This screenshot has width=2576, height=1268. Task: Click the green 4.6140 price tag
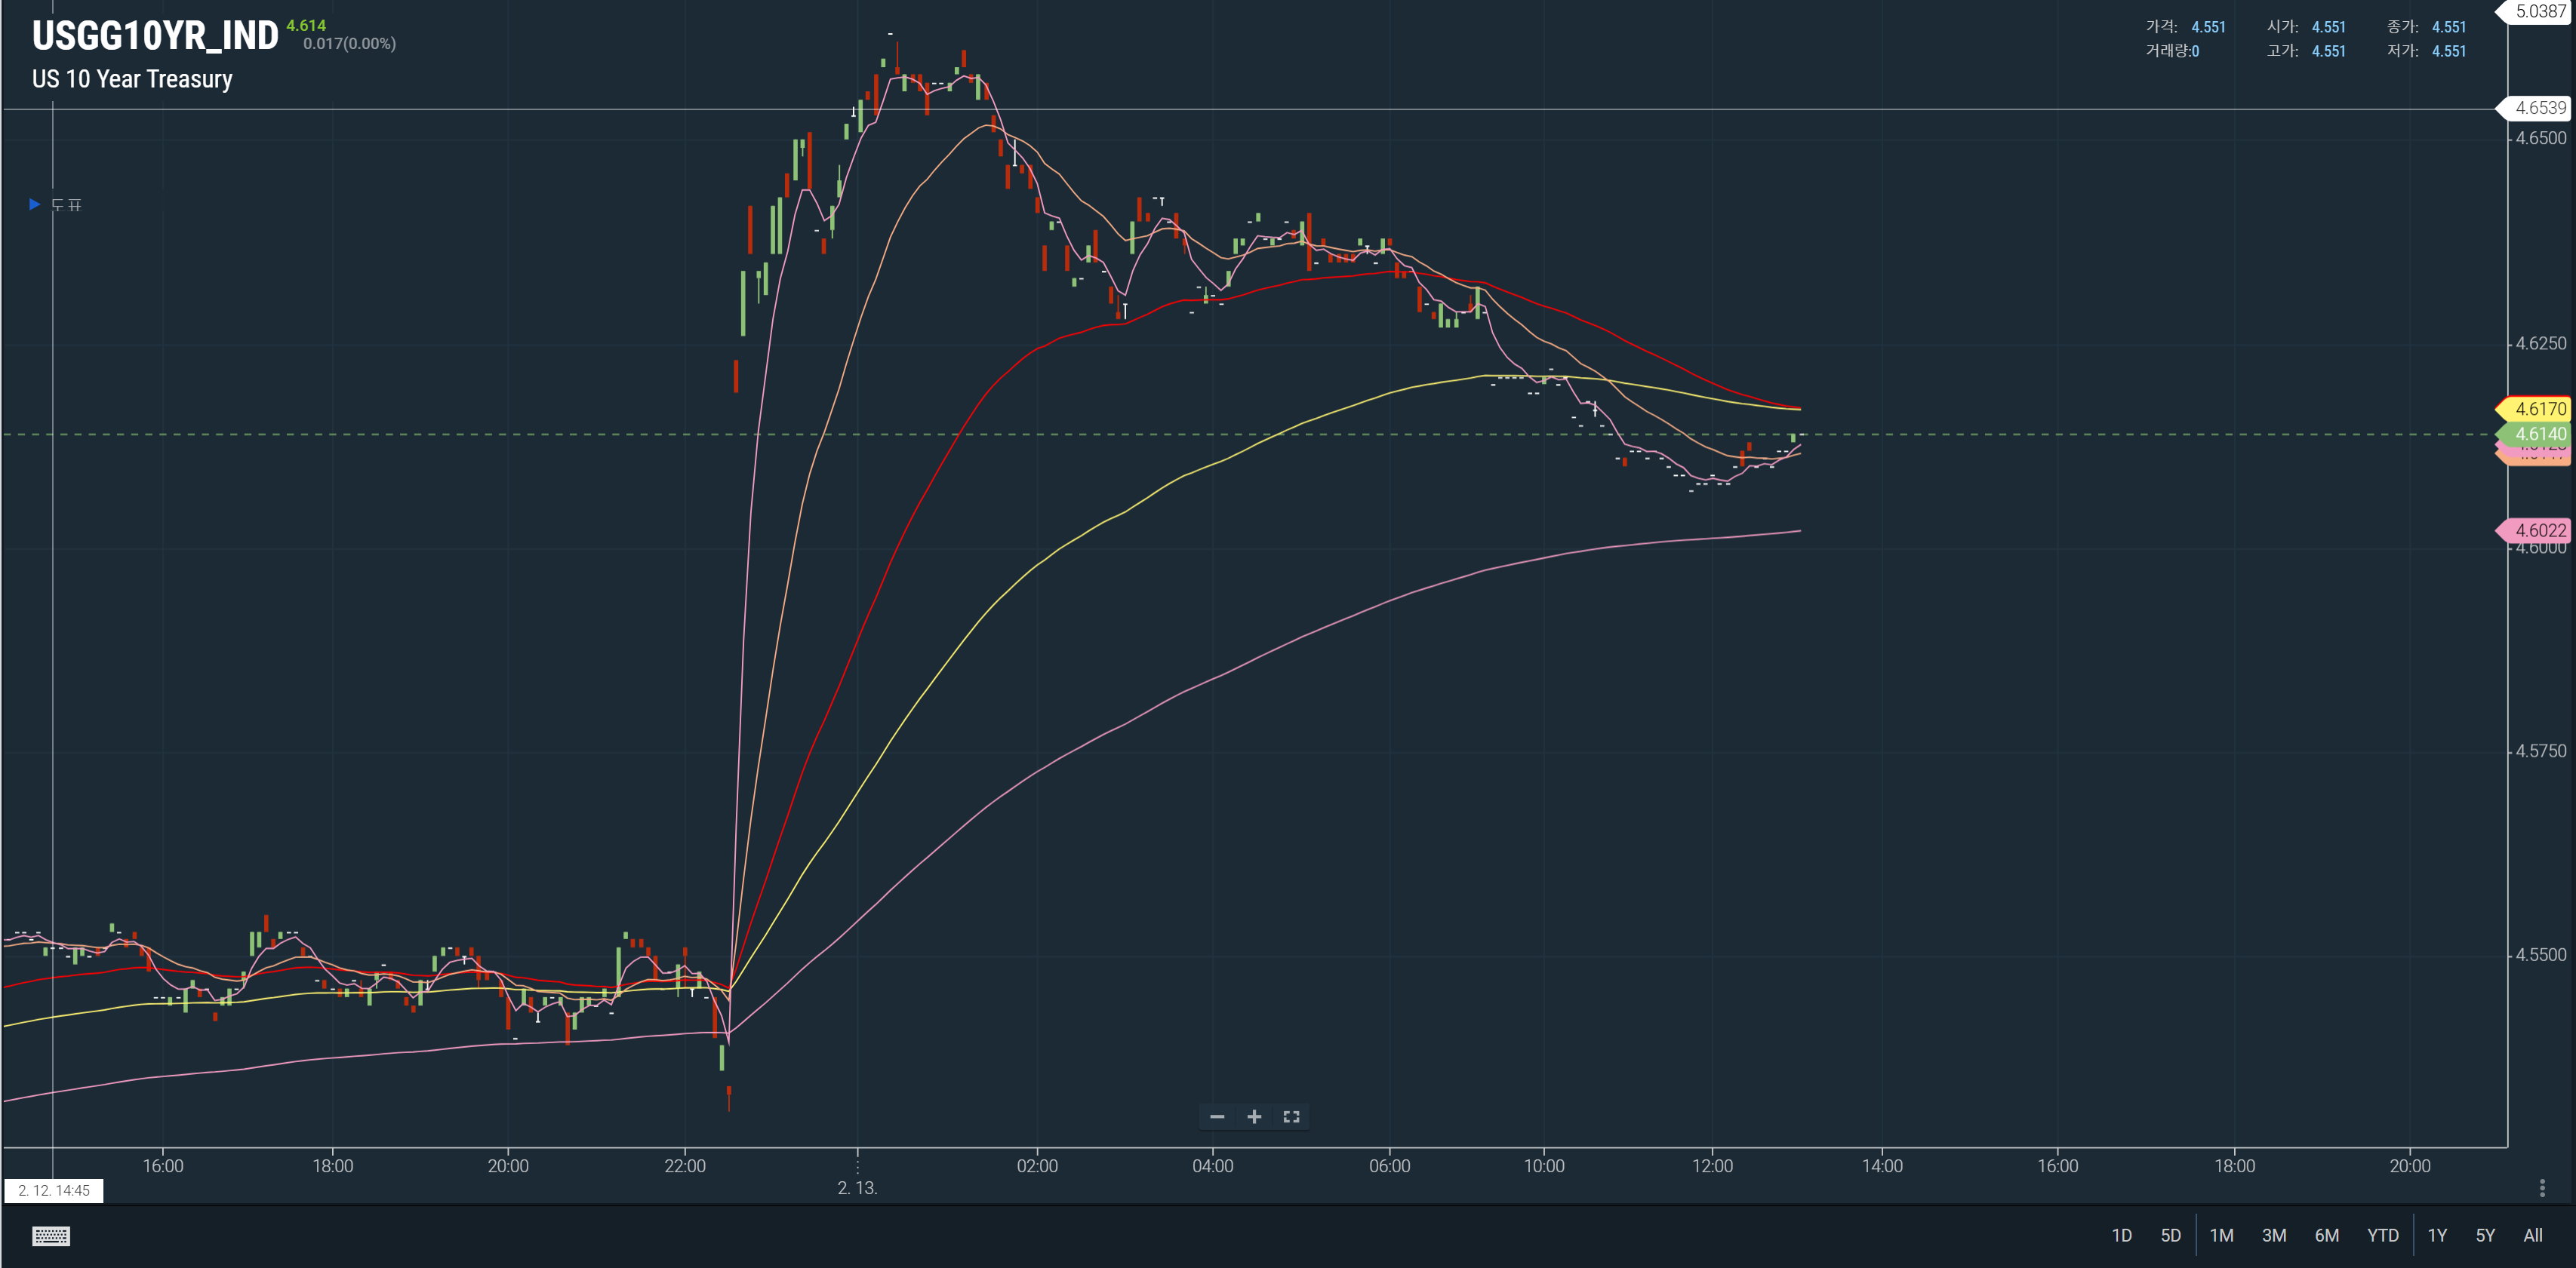[2534, 434]
